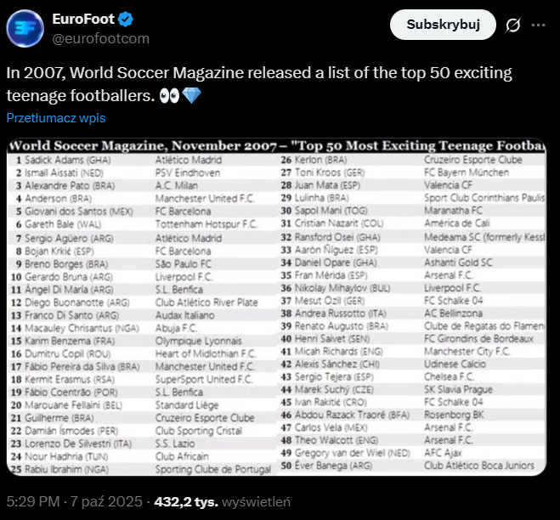Click the diamond emoji in the post
The width and height of the screenshot is (560, 520).
191,94
